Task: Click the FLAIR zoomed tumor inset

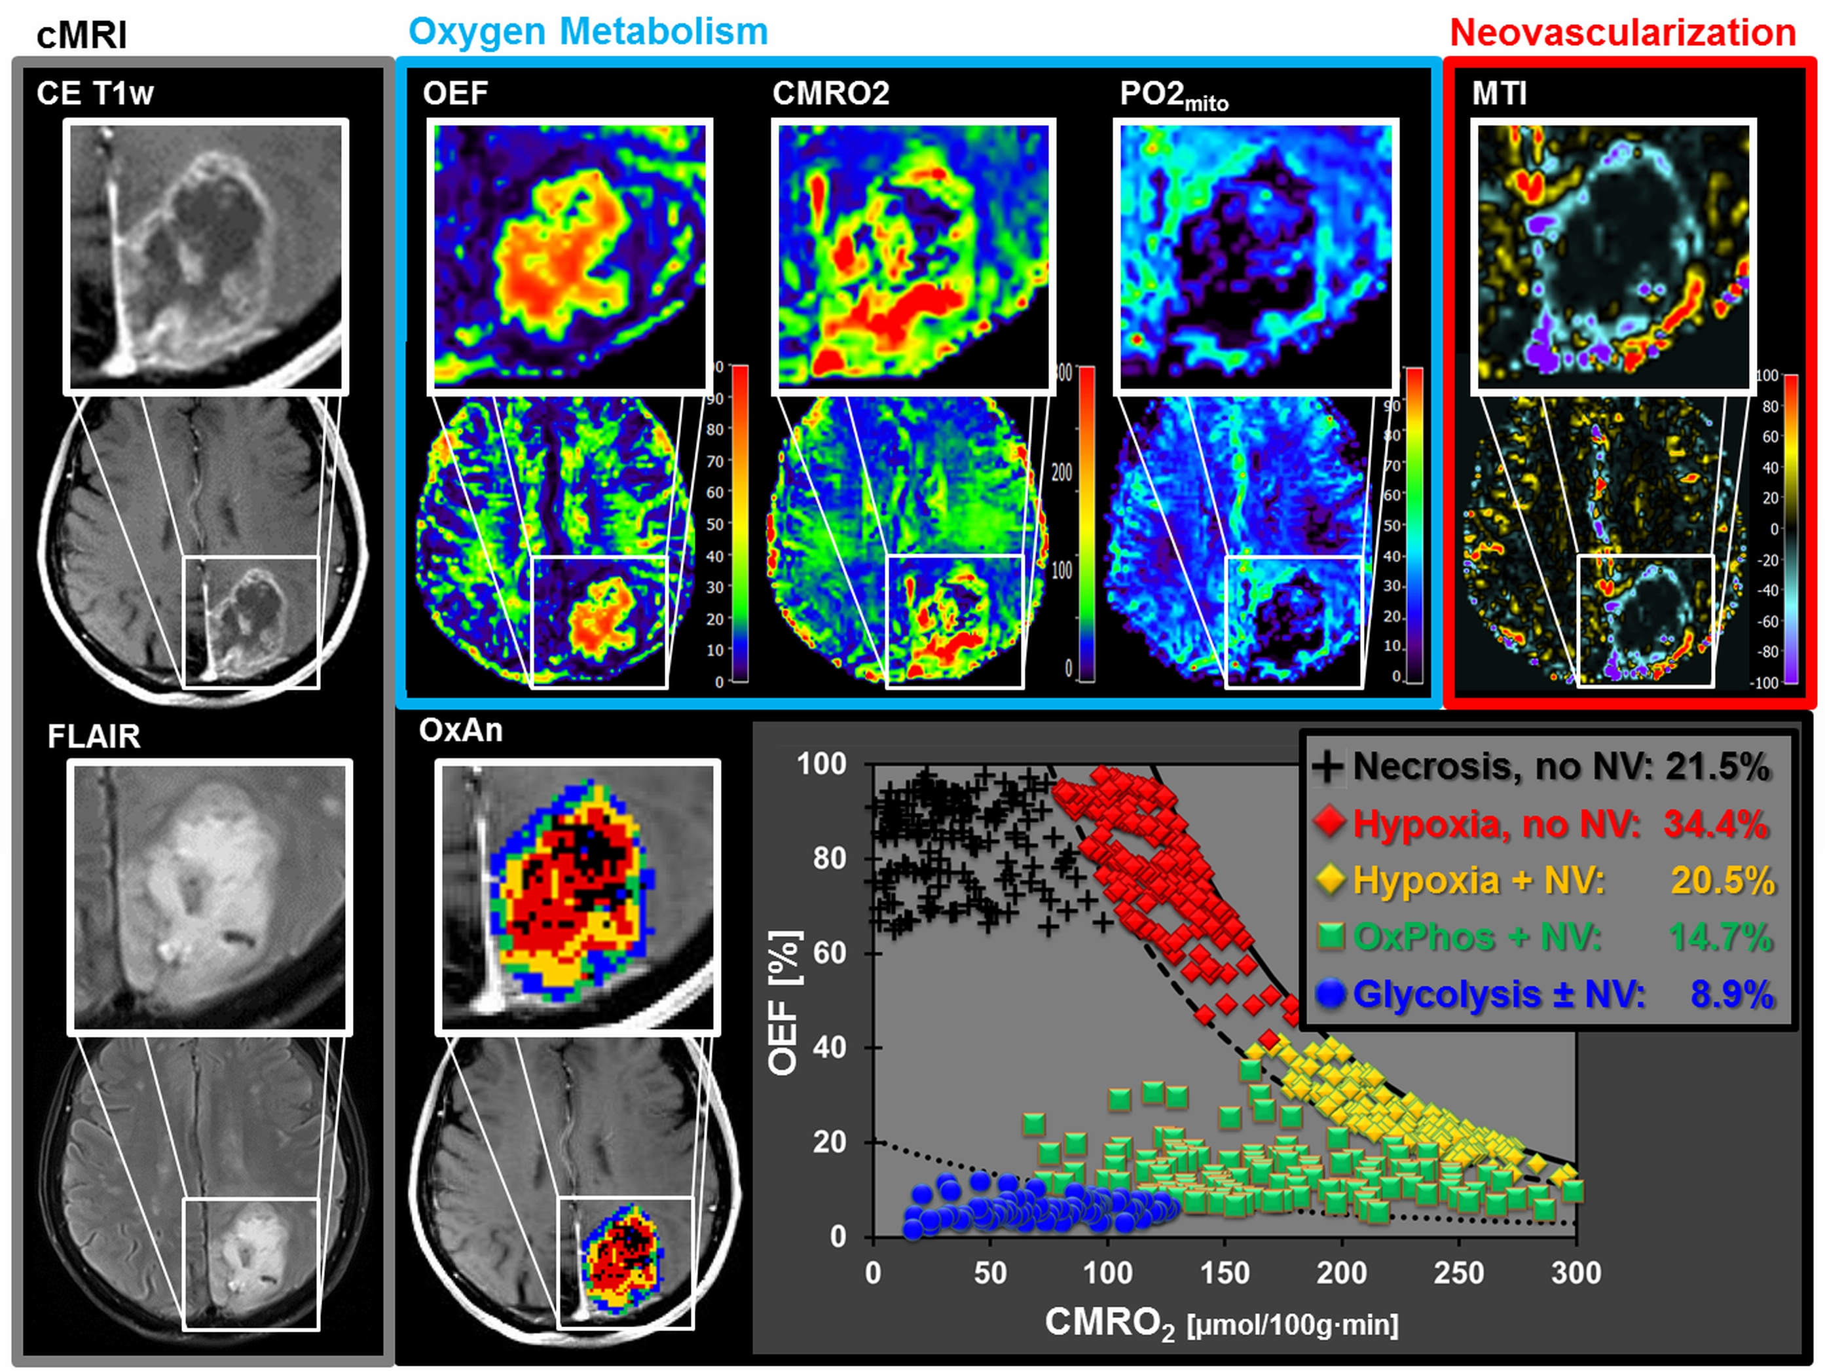Action: (x=210, y=897)
